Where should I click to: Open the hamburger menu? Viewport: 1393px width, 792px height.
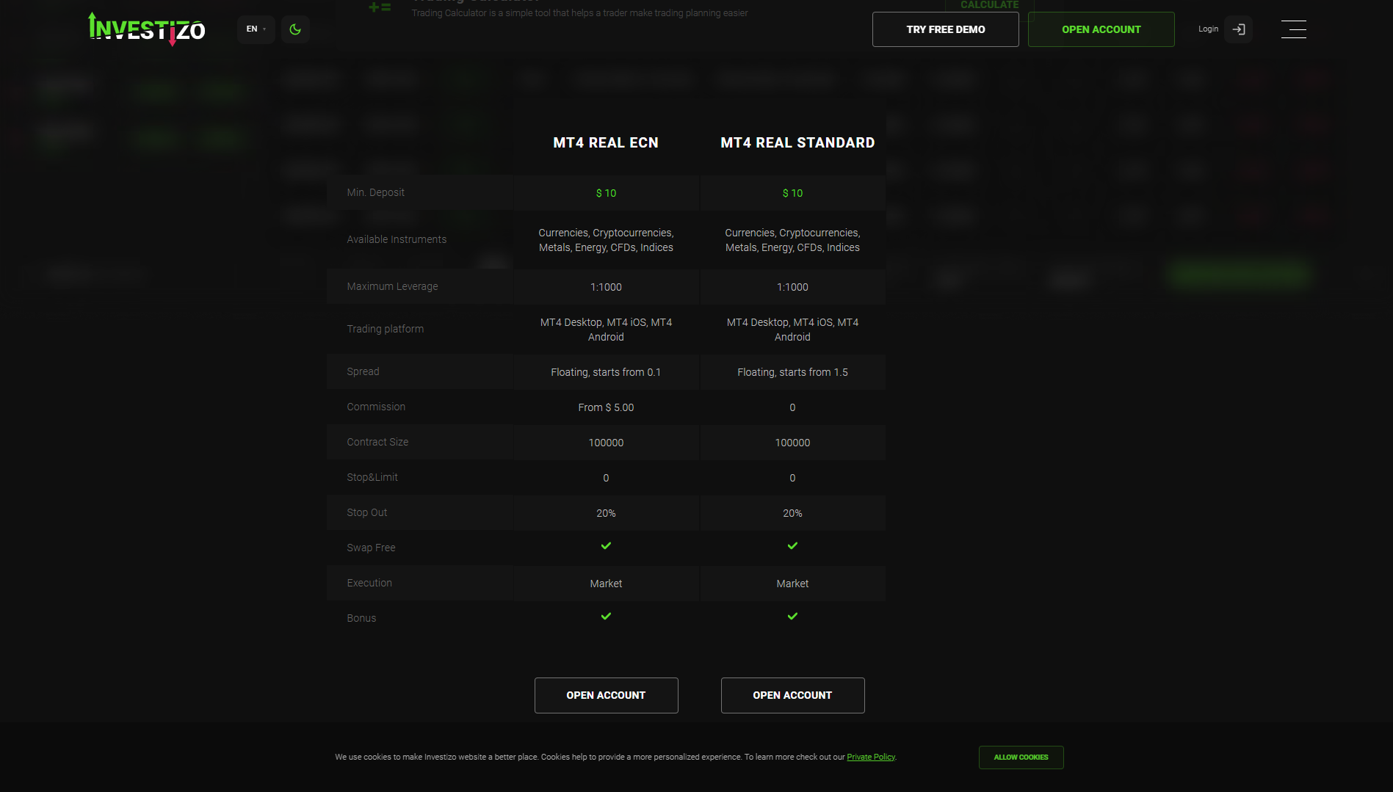(x=1294, y=29)
